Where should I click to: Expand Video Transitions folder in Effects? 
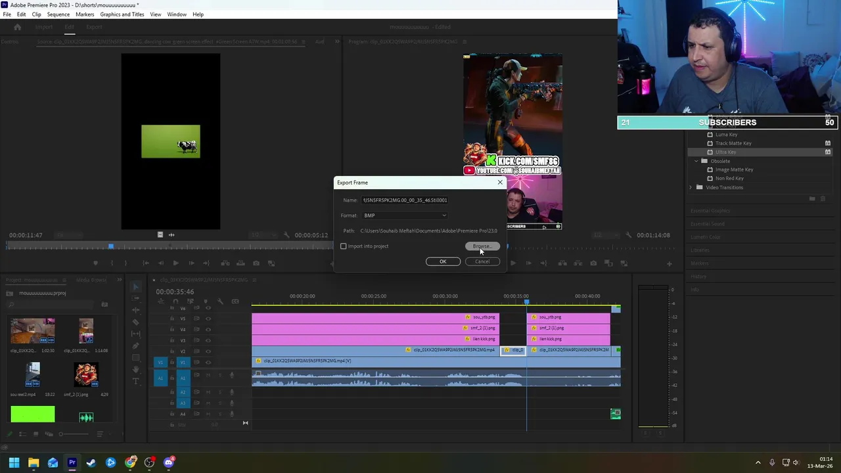point(691,187)
